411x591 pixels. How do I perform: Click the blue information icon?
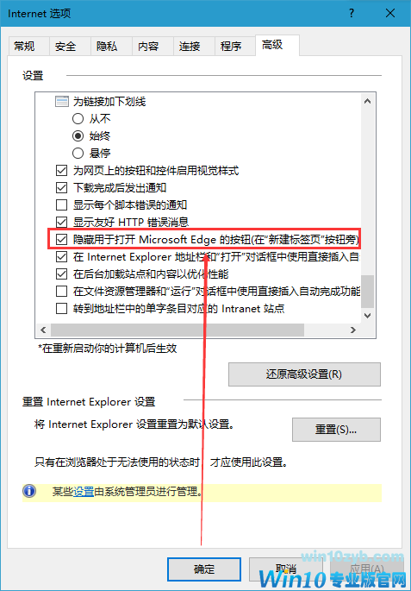[29, 492]
